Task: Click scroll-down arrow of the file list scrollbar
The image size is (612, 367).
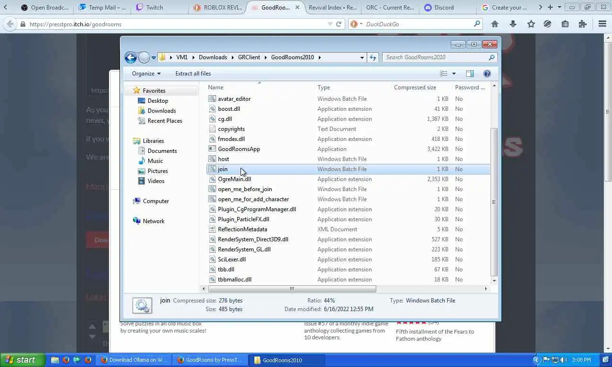Action: (494, 281)
